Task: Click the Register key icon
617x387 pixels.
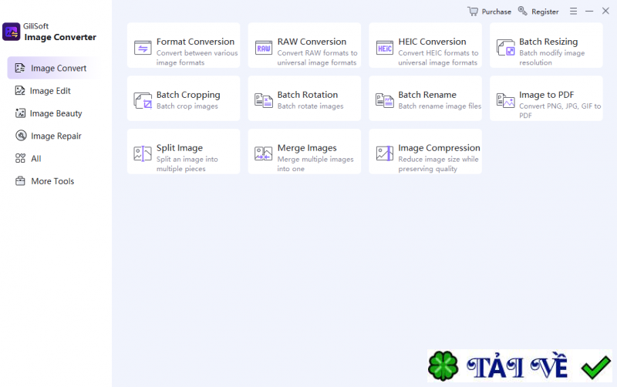Action: click(523, 11)
